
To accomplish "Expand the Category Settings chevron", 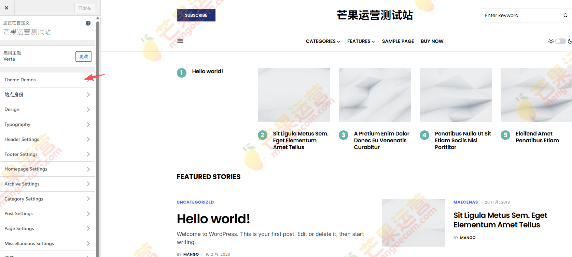I will [x=88, y=199].
